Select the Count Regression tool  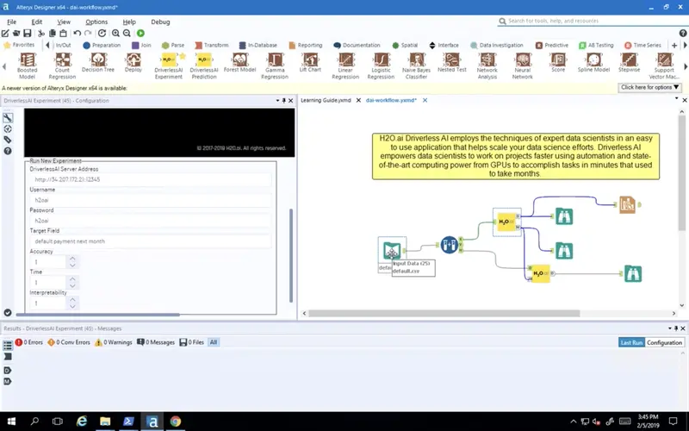coord(62,66)
